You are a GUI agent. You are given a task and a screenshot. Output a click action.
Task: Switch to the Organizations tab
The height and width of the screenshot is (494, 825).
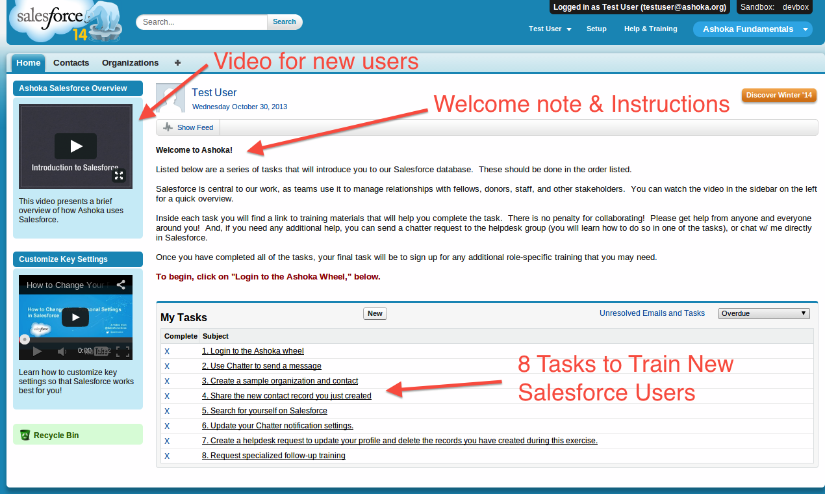pyautogui.click(x=130, y=62)
